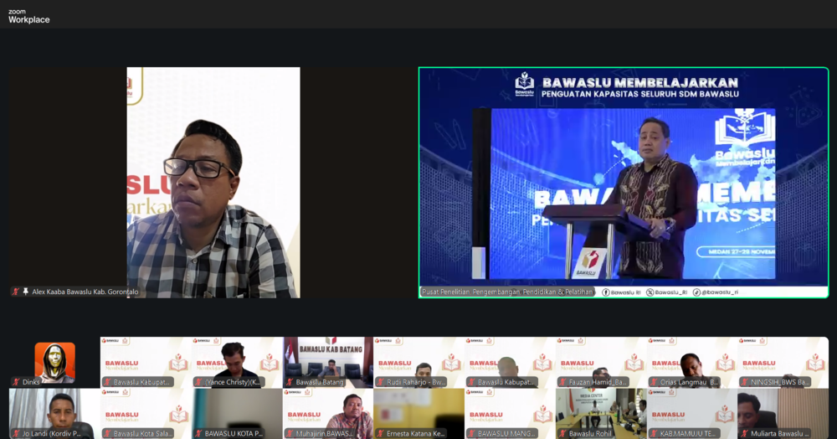Select the Dinks profile avatar

pos(54,360)
